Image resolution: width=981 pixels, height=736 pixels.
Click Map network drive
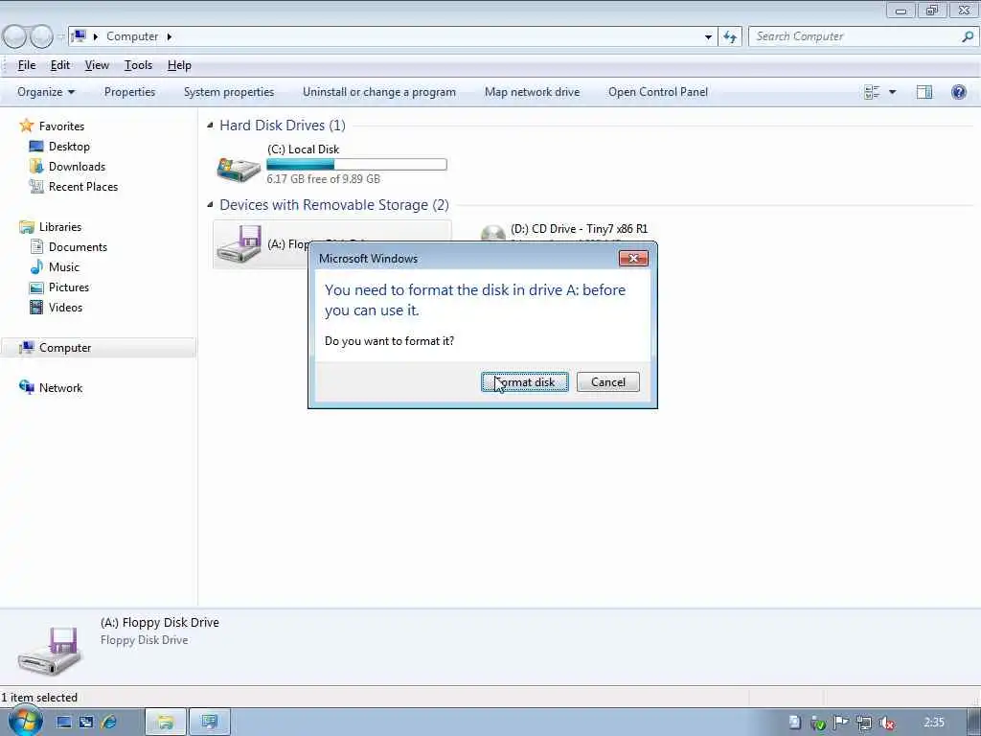pos(532,92)
